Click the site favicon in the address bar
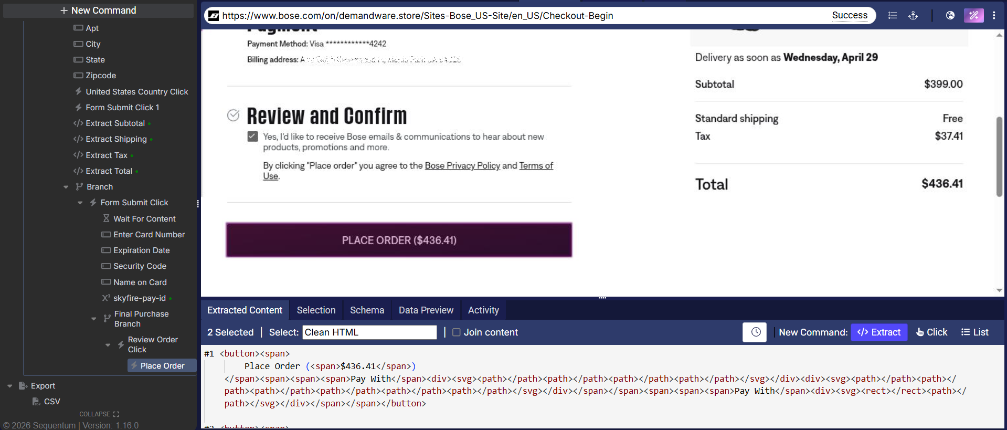 [x=214, y=16]
